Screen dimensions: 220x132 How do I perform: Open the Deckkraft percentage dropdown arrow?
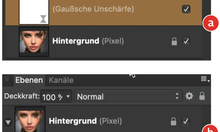pos(68,97)
